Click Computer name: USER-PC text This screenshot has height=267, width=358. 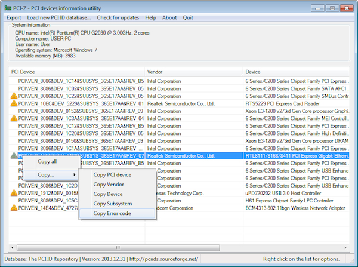[x=43, y=39]
